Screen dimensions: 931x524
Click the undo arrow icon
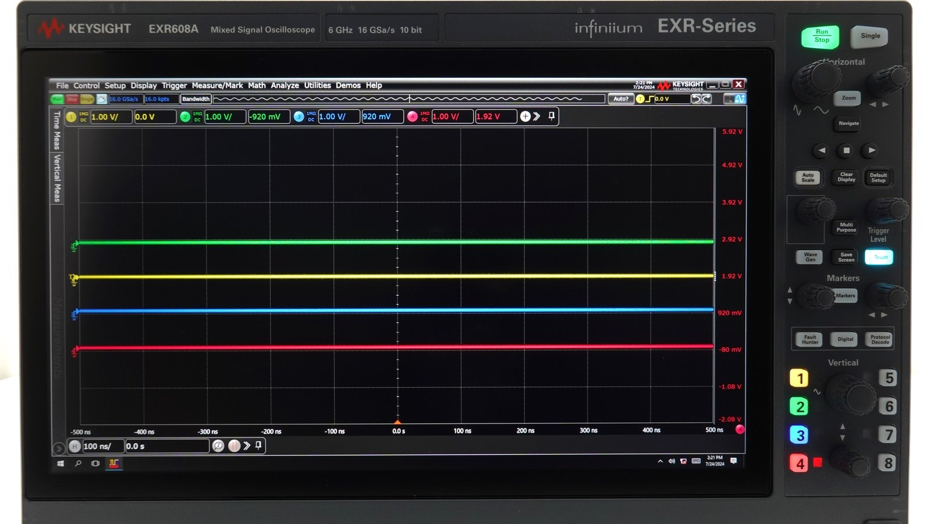pyautogui.click(x=696, y=99)
